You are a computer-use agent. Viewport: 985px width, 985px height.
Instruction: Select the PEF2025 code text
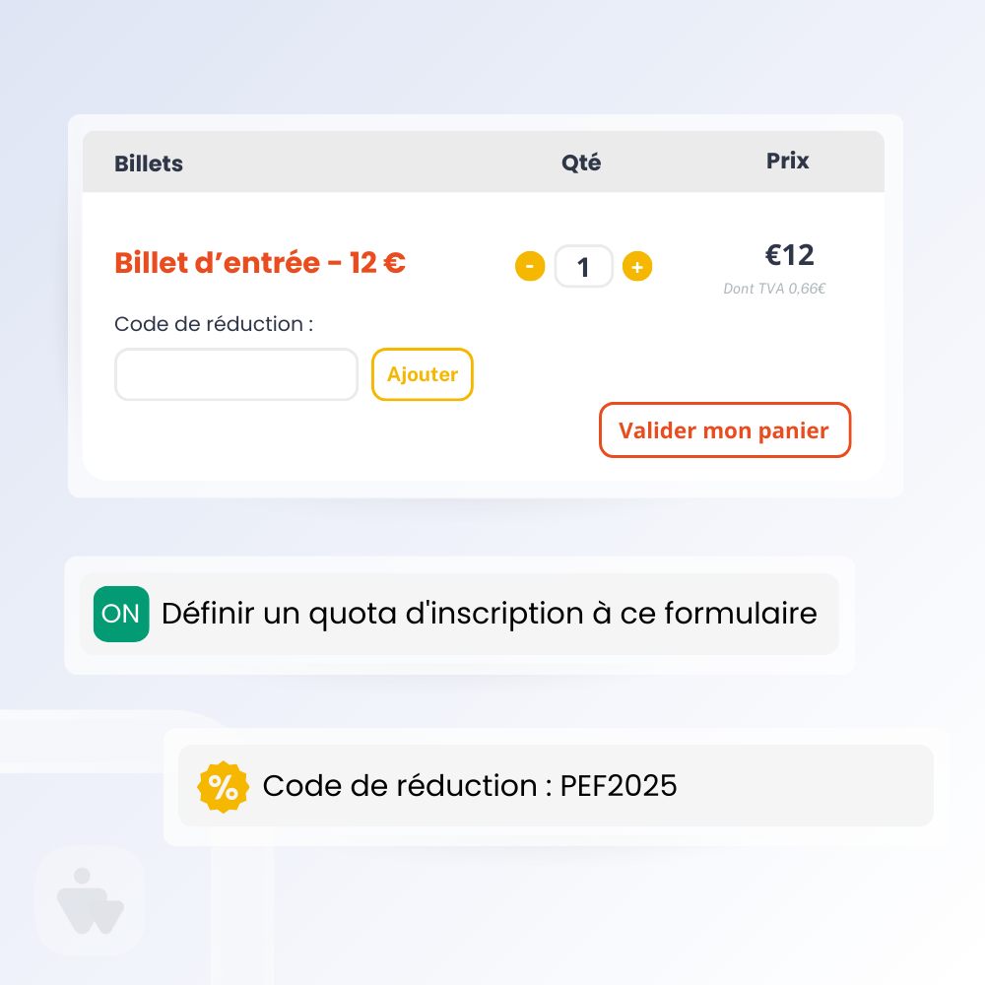(x=619, y=786)
